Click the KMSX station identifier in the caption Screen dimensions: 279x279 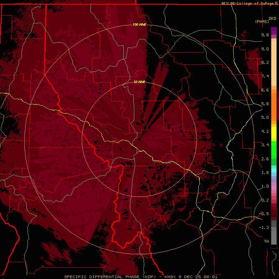click(170, 277)
